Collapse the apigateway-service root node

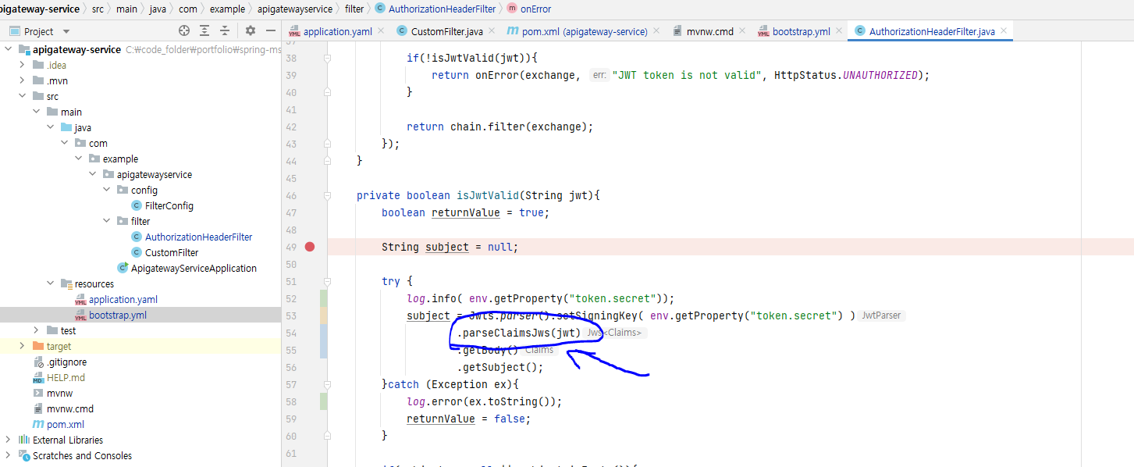coord(9,49)
